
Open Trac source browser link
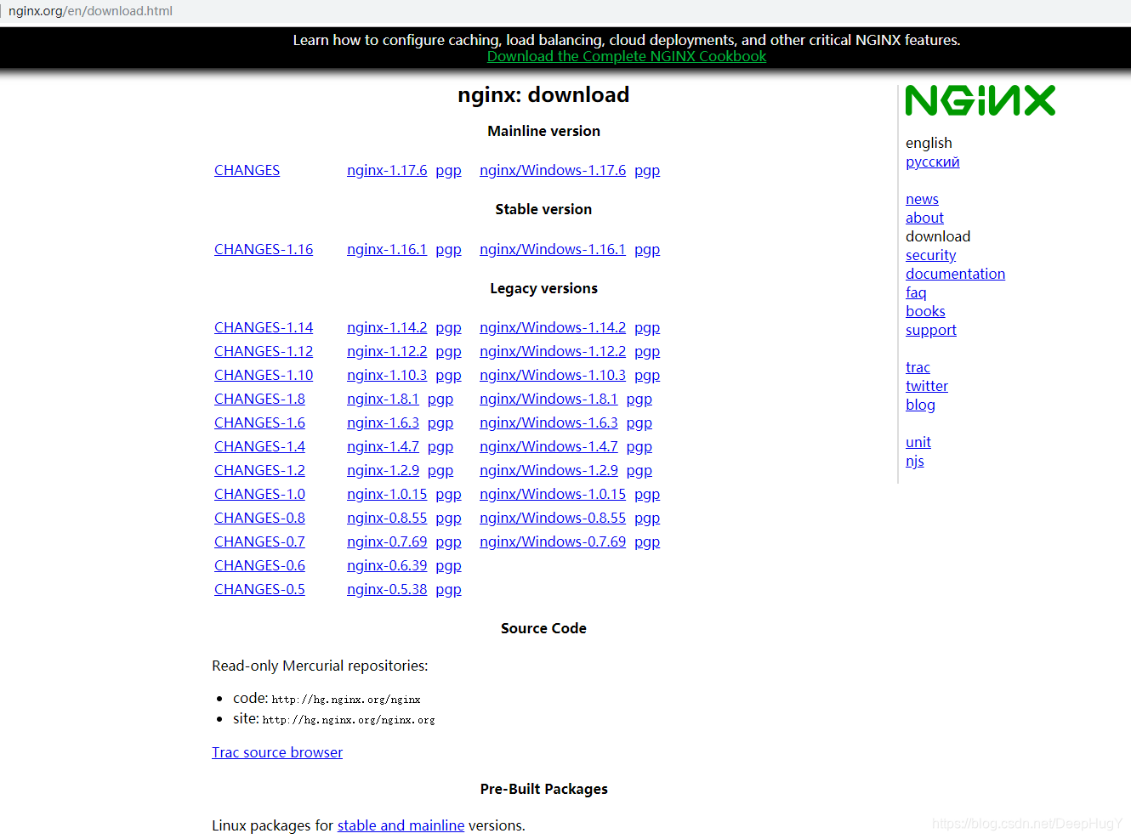point(277,752)
